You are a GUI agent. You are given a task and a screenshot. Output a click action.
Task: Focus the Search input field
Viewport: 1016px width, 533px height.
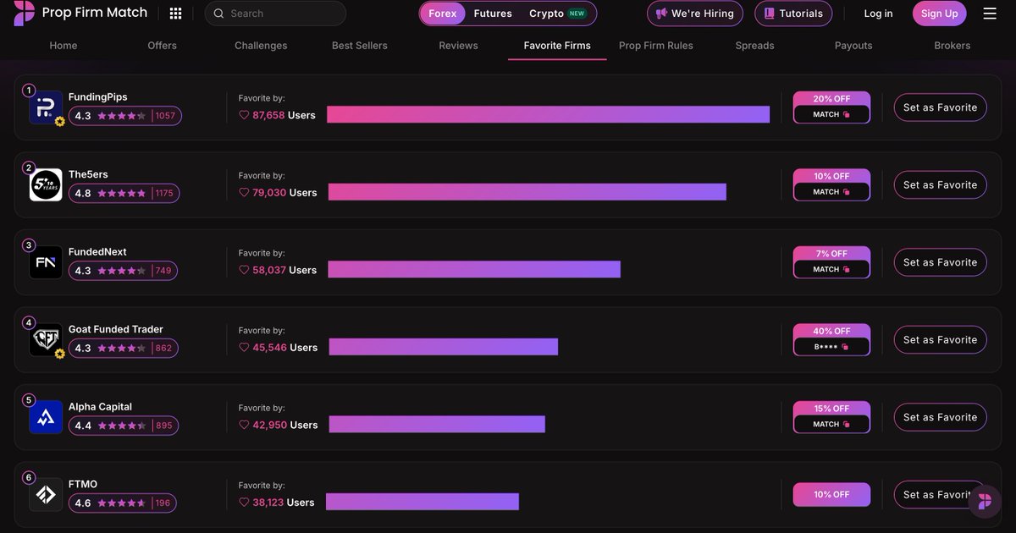[x=275, y=14]
